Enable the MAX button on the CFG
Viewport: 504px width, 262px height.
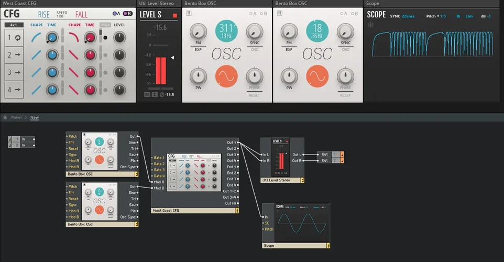click(105, 25)
